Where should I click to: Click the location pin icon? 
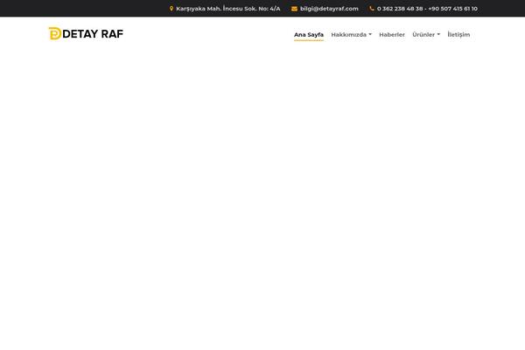[171, 9]
